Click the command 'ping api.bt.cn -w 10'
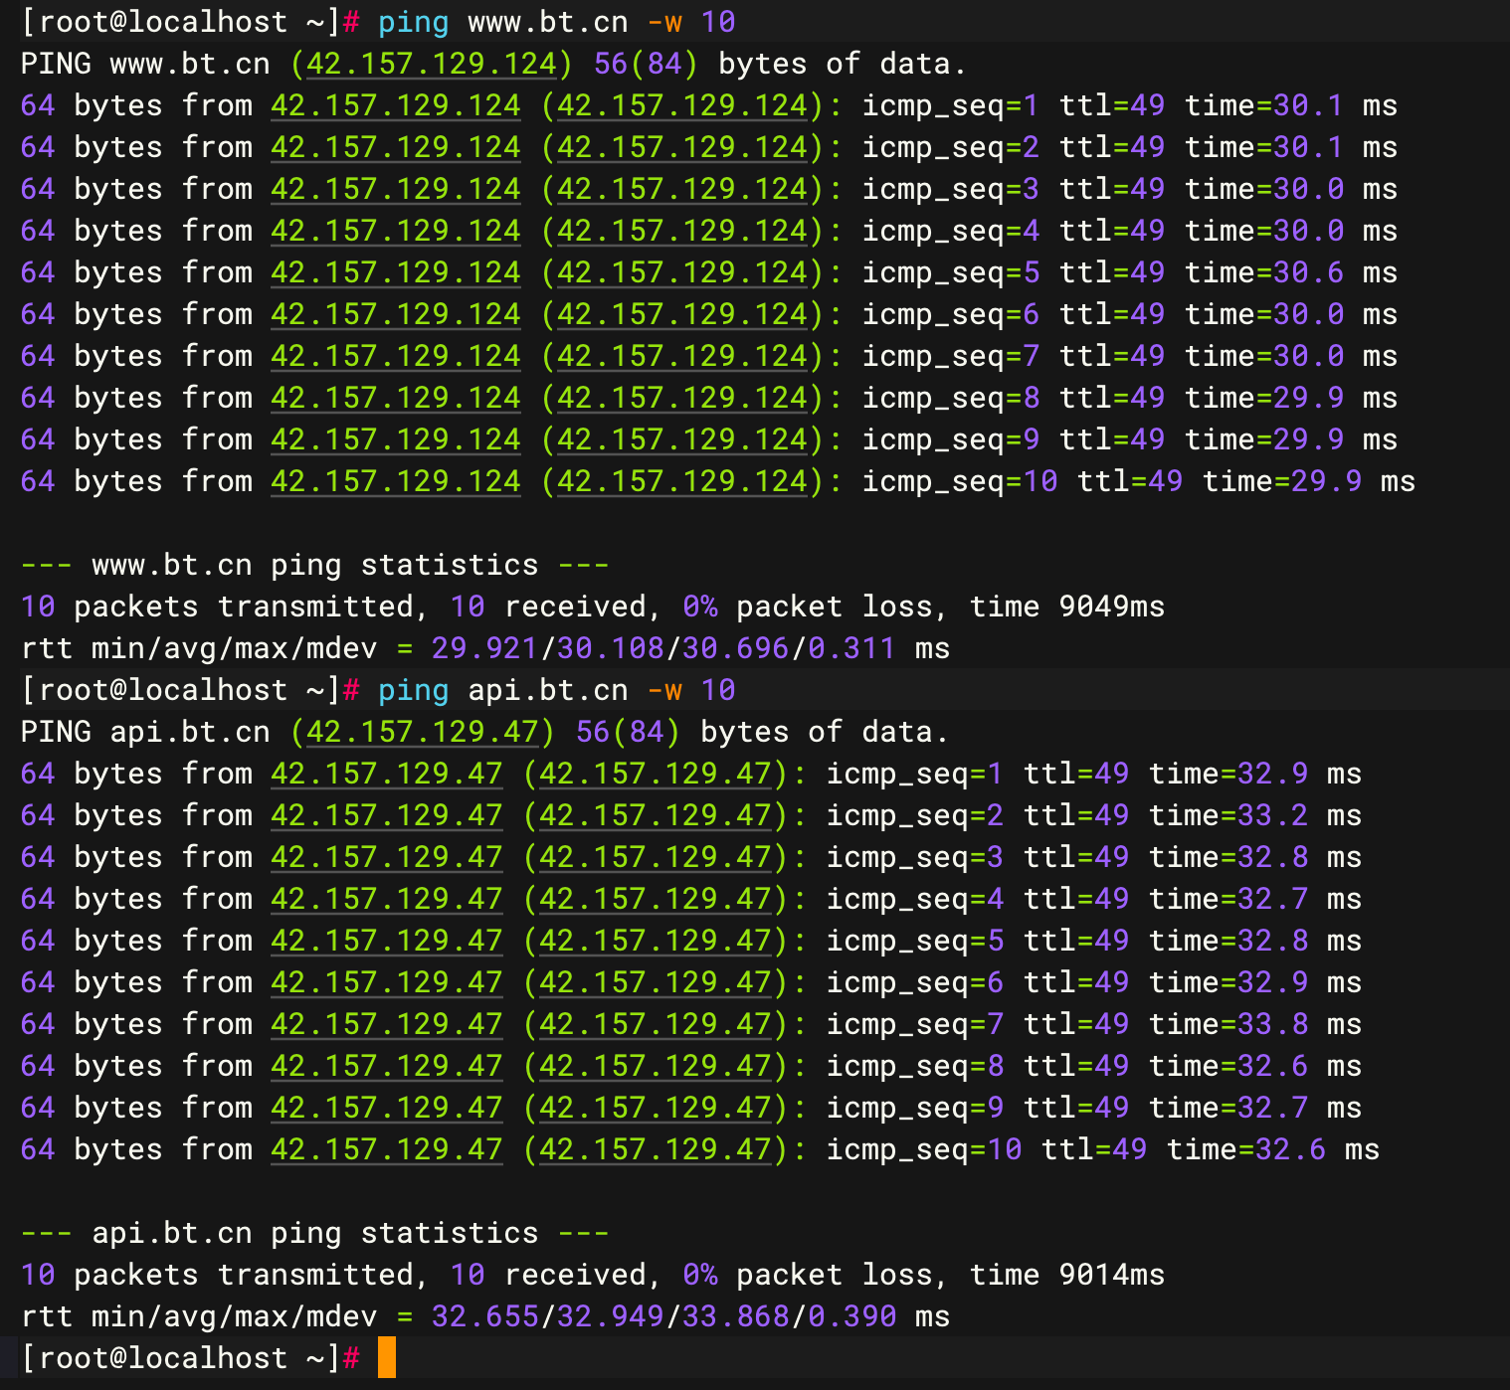This screenshot has height=1390, width=1510. tap(556, 690)
